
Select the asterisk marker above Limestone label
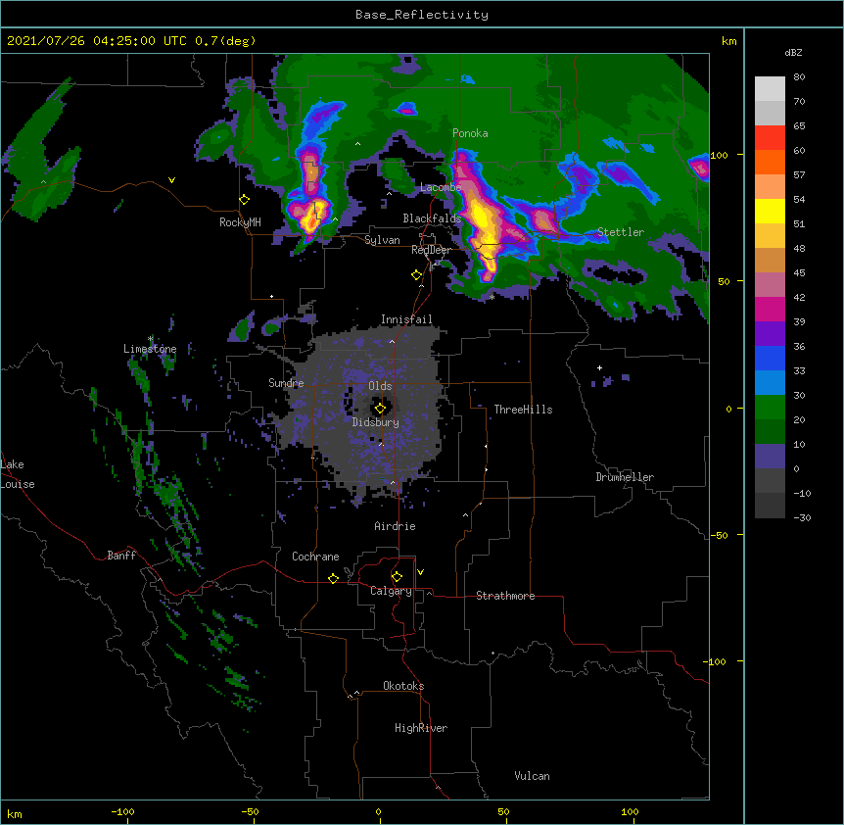point(151,339)
